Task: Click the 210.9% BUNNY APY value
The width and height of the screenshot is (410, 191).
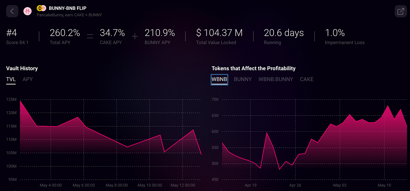Action: [160, 33]
